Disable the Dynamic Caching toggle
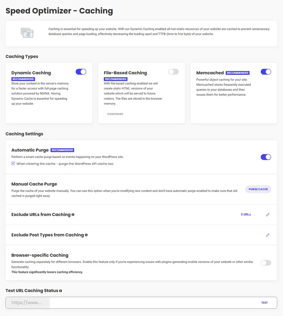The height and width of the screenshot is (316, 283). (81, 72)
